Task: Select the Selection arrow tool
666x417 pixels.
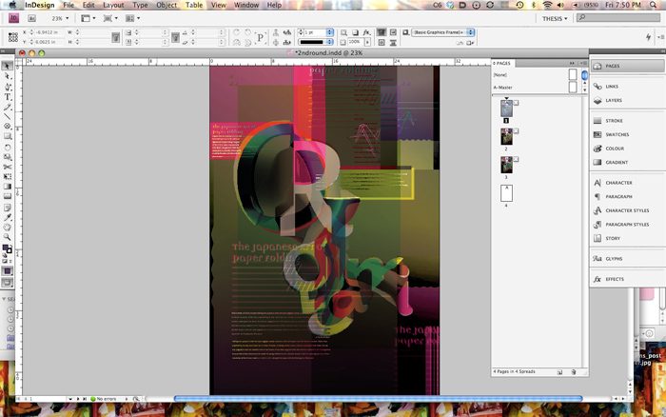Action: 8,66
